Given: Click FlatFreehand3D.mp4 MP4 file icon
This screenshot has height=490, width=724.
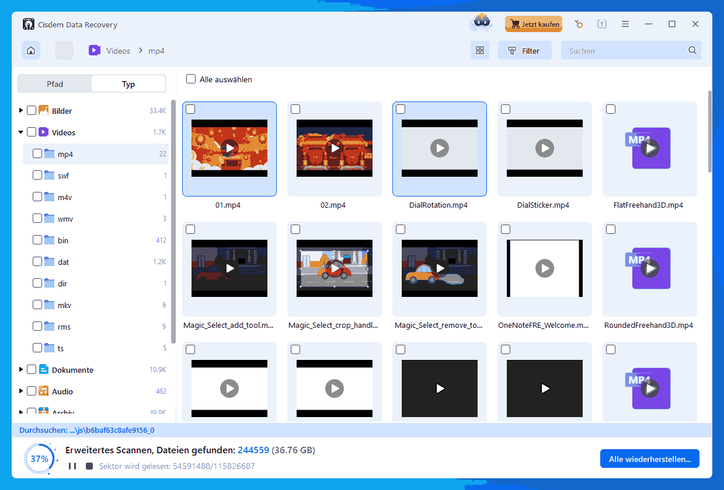Looking at the screenshot, I should [647, 148].
